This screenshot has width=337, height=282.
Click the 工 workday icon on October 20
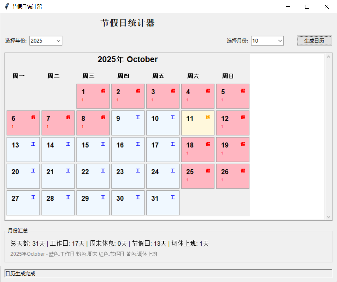tap(33, 170)
